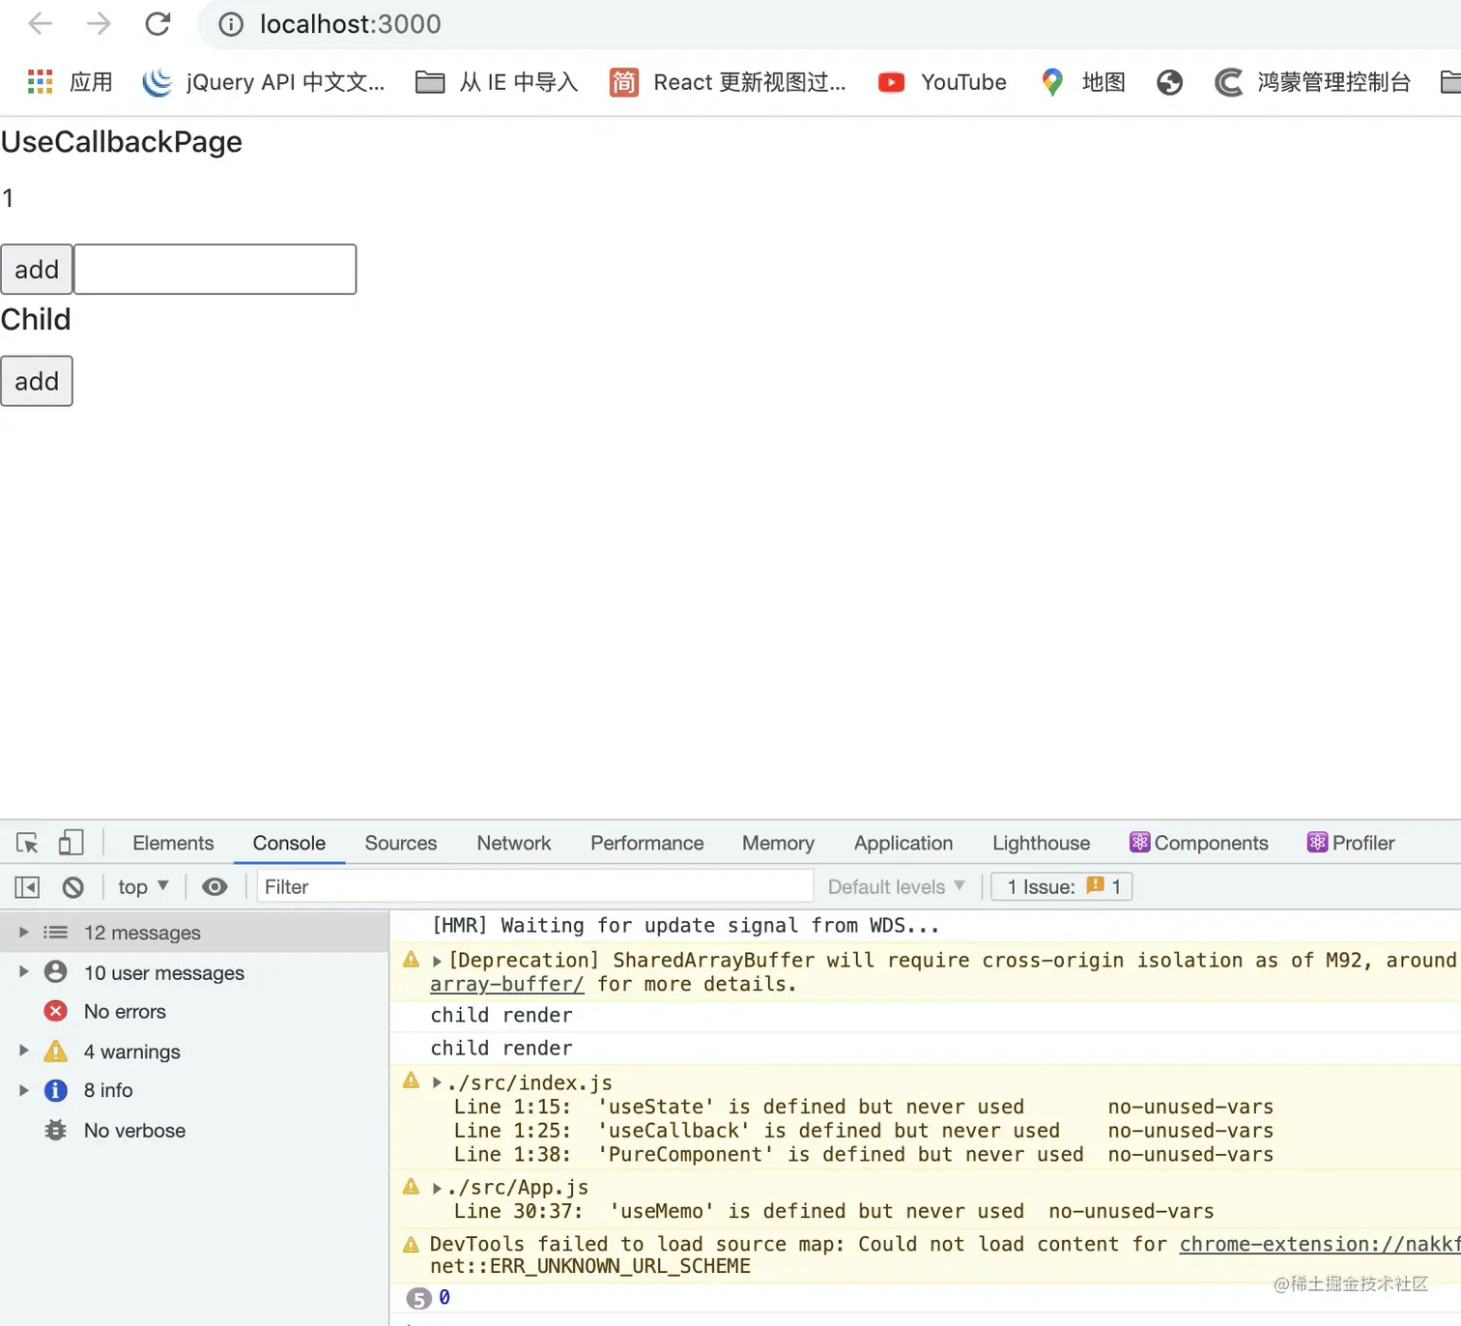Toggle the device toolbar icon
This screenshot has width=1461, height=1326.
tap(71, 843)
